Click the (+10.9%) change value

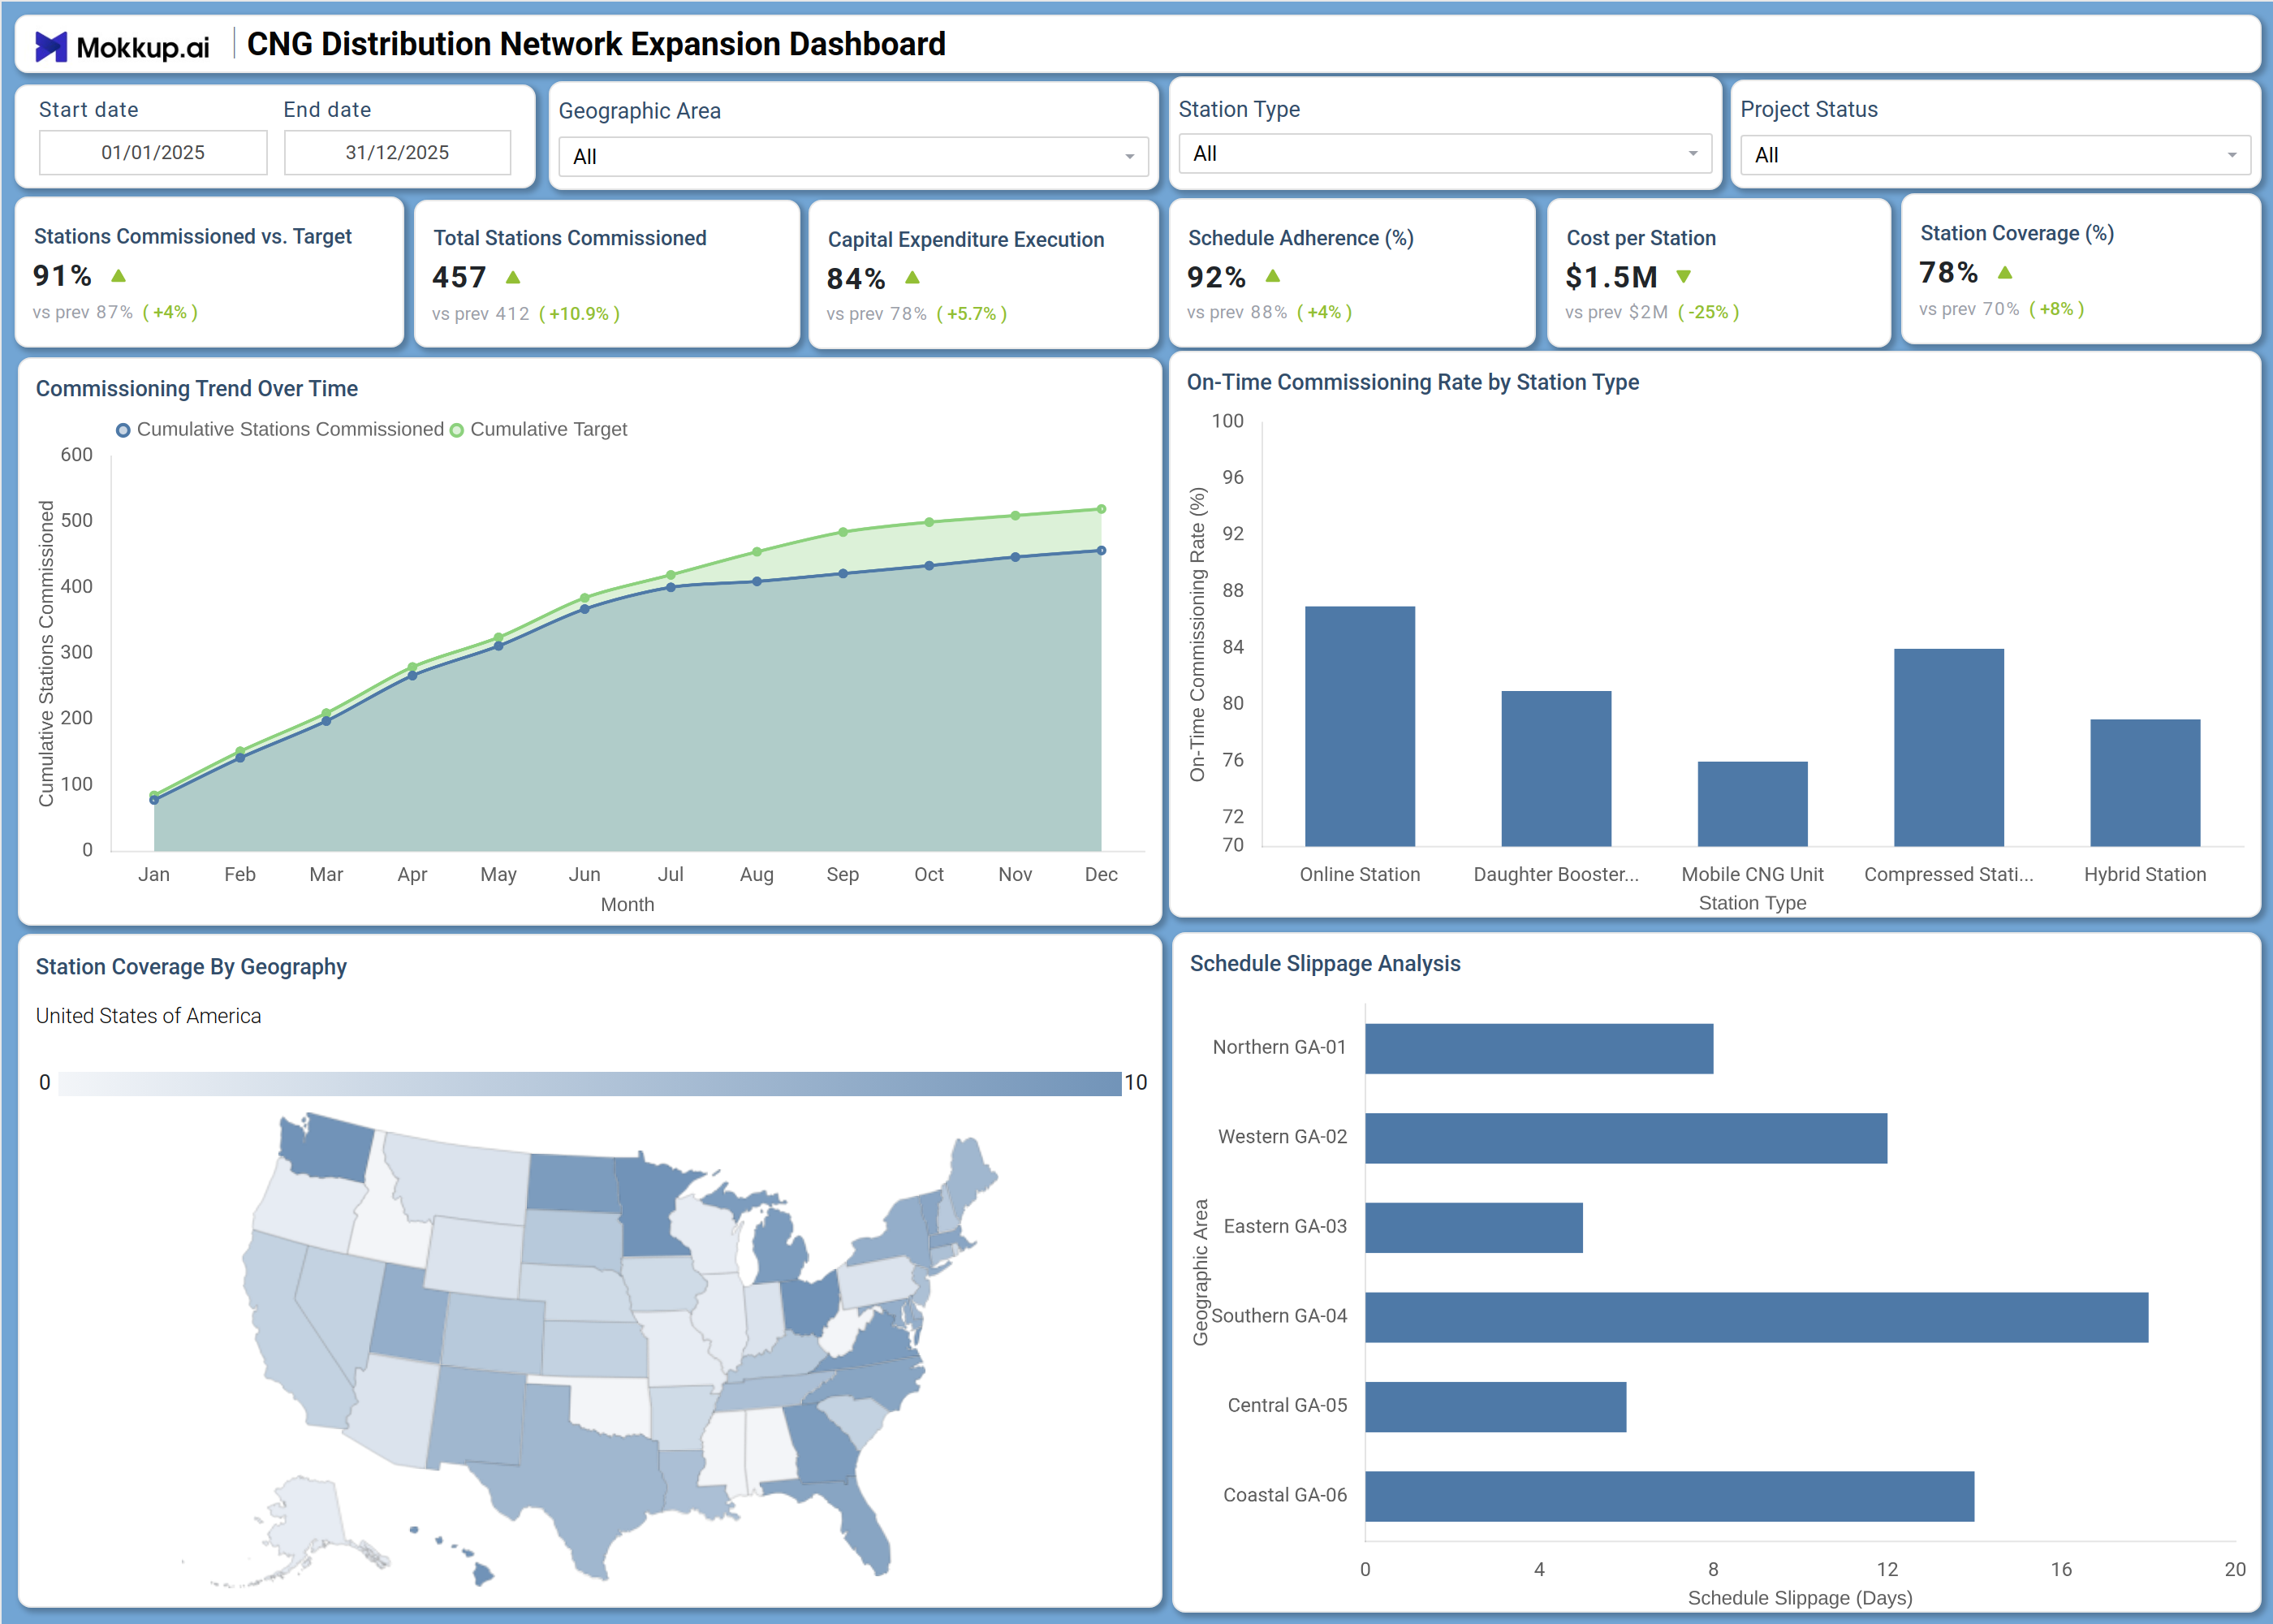579,314
